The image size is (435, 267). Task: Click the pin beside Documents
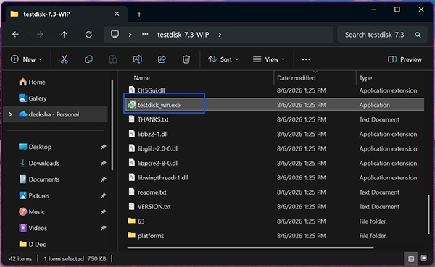[103, 179]
